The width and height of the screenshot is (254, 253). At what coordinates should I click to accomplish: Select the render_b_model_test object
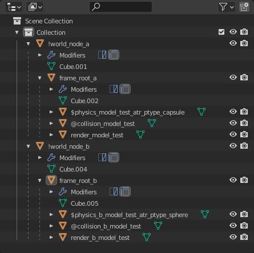[x=100, y=238]
